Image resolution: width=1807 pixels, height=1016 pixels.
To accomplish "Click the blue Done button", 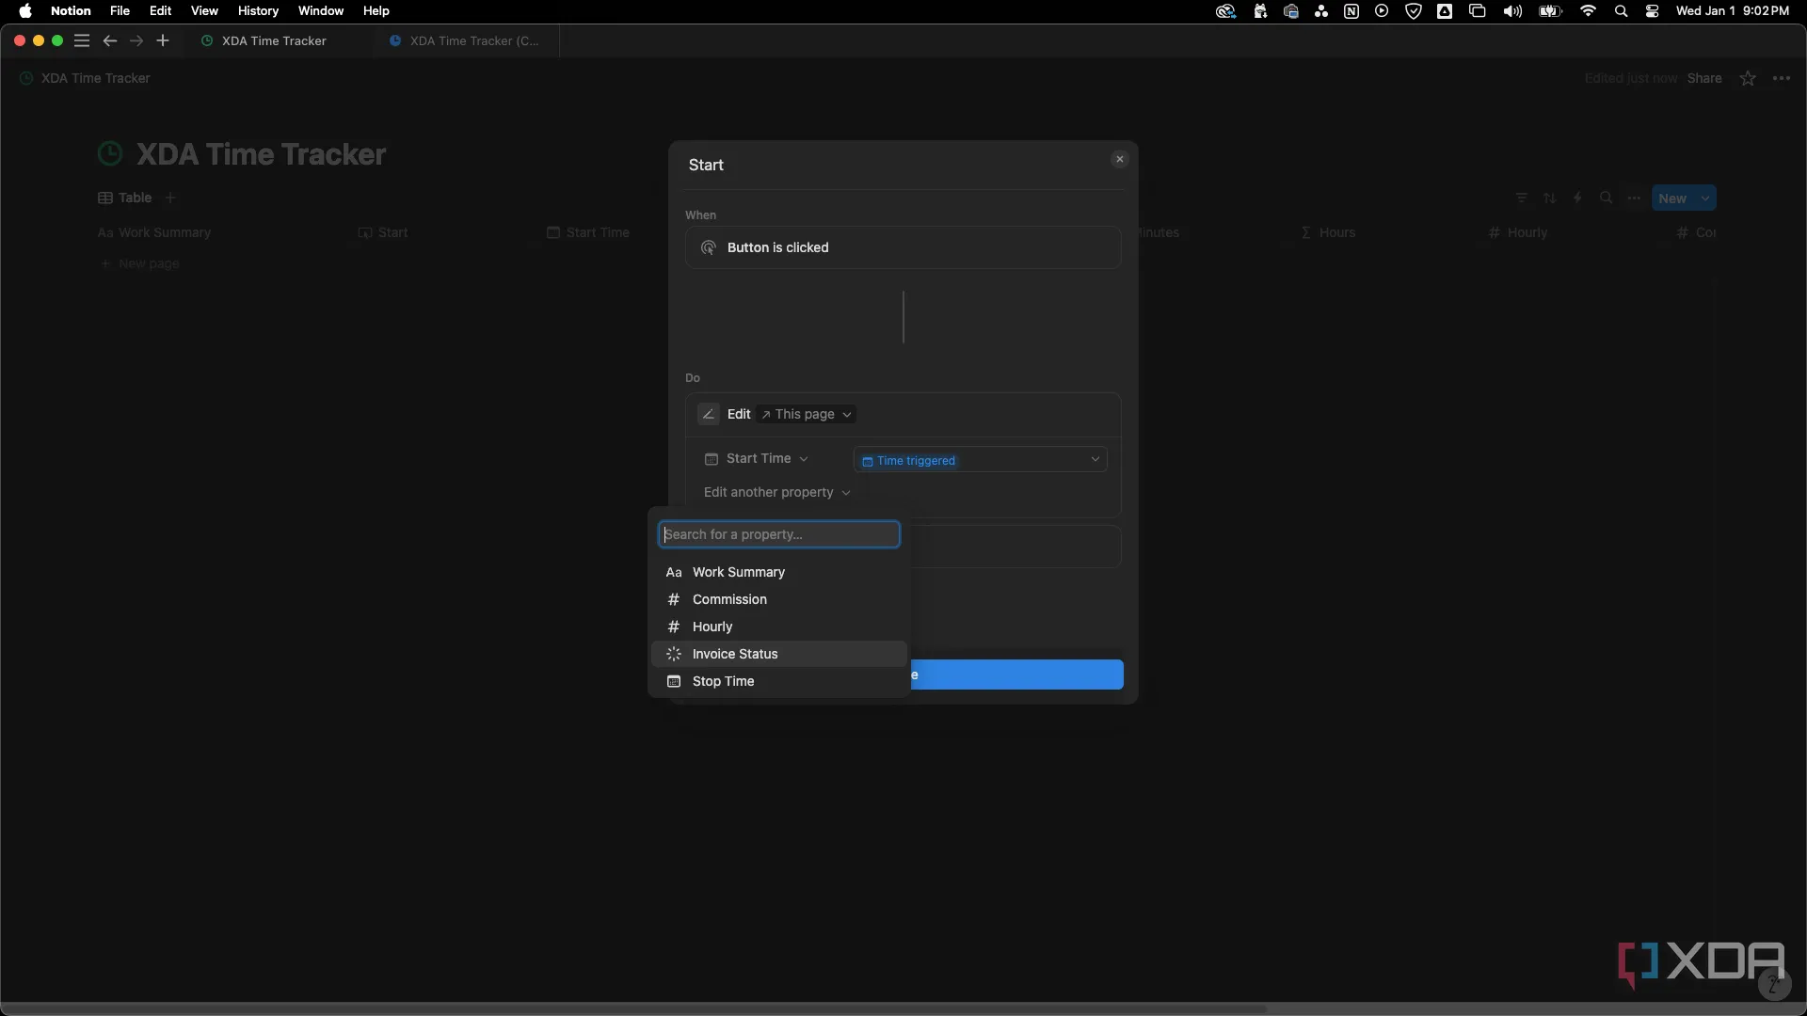I will 1016,675.
